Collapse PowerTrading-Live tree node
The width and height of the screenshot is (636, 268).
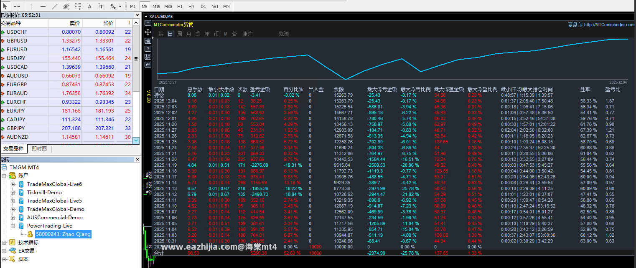(13, 225)
